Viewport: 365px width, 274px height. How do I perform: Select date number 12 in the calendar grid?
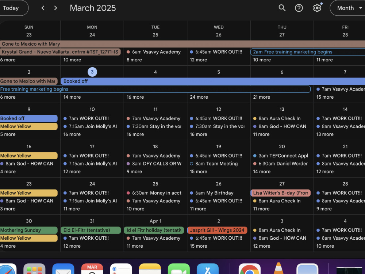point(219,109)
